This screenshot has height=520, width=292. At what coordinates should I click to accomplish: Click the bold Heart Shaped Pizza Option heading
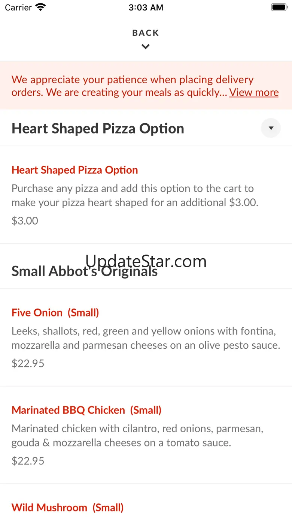click(x=98, y=129)
